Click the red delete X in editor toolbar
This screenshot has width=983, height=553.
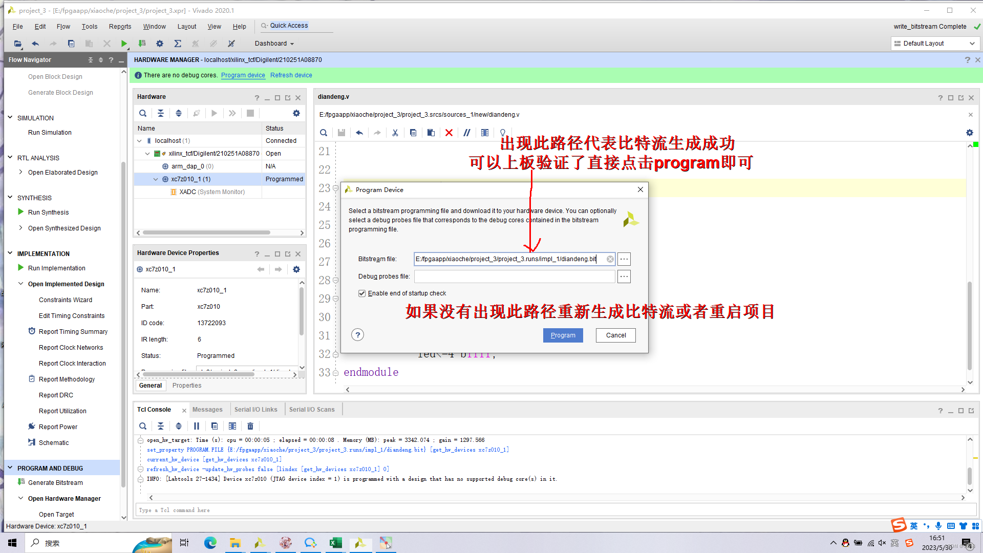(449, 133)
